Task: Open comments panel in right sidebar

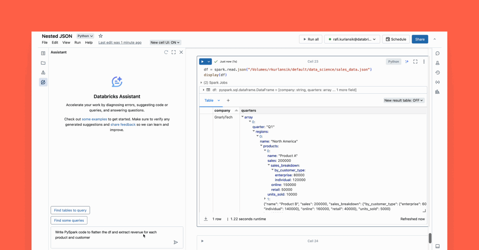Action: (437, 53)
